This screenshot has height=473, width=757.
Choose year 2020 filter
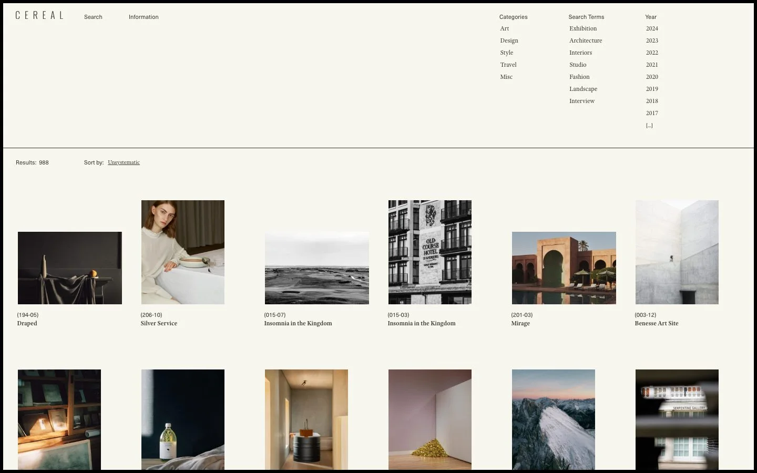tap(652, 77)
